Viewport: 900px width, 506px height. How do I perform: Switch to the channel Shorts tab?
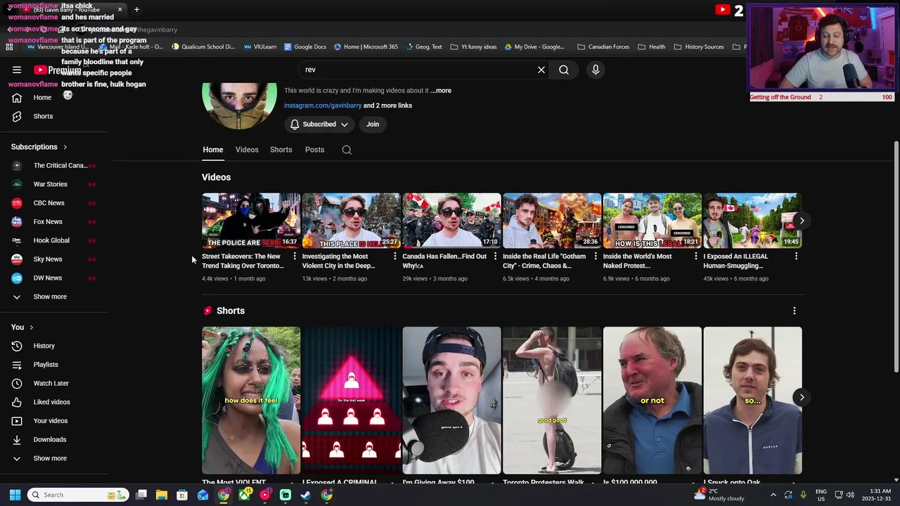pyautogui.click(x=281, y=150)
